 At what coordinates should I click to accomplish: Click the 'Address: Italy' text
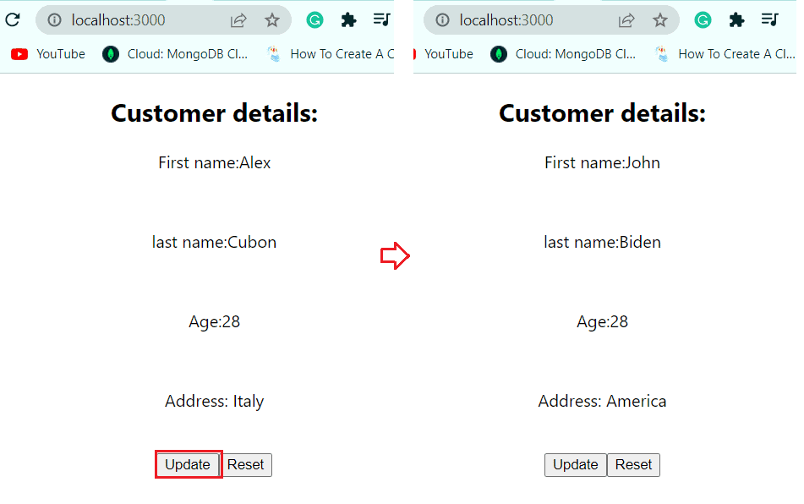pyautogui.click(x=215, y=402)
